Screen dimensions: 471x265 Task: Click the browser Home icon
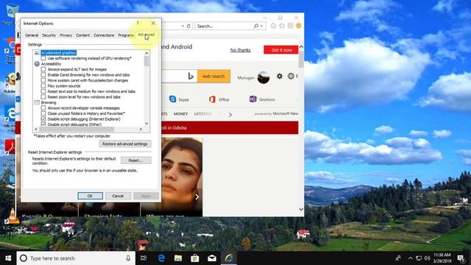pos(273,26)
